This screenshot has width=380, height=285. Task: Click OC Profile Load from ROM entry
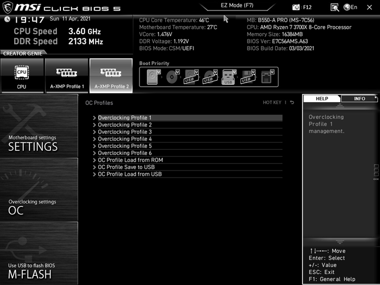tap(130, 160)
